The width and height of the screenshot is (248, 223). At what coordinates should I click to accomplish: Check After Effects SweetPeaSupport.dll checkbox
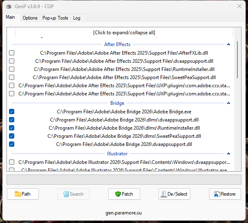pos(12,77)
